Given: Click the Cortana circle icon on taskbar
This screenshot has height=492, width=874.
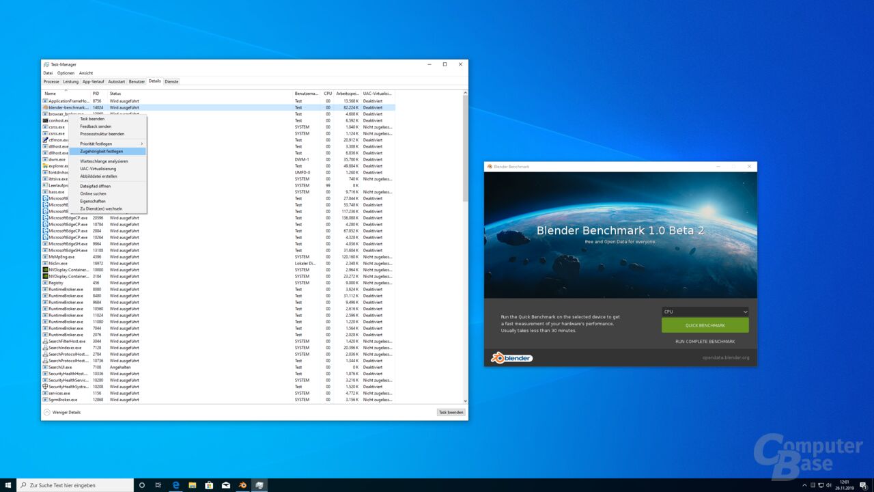Looking at the screenshot, I should coord(142,485).
